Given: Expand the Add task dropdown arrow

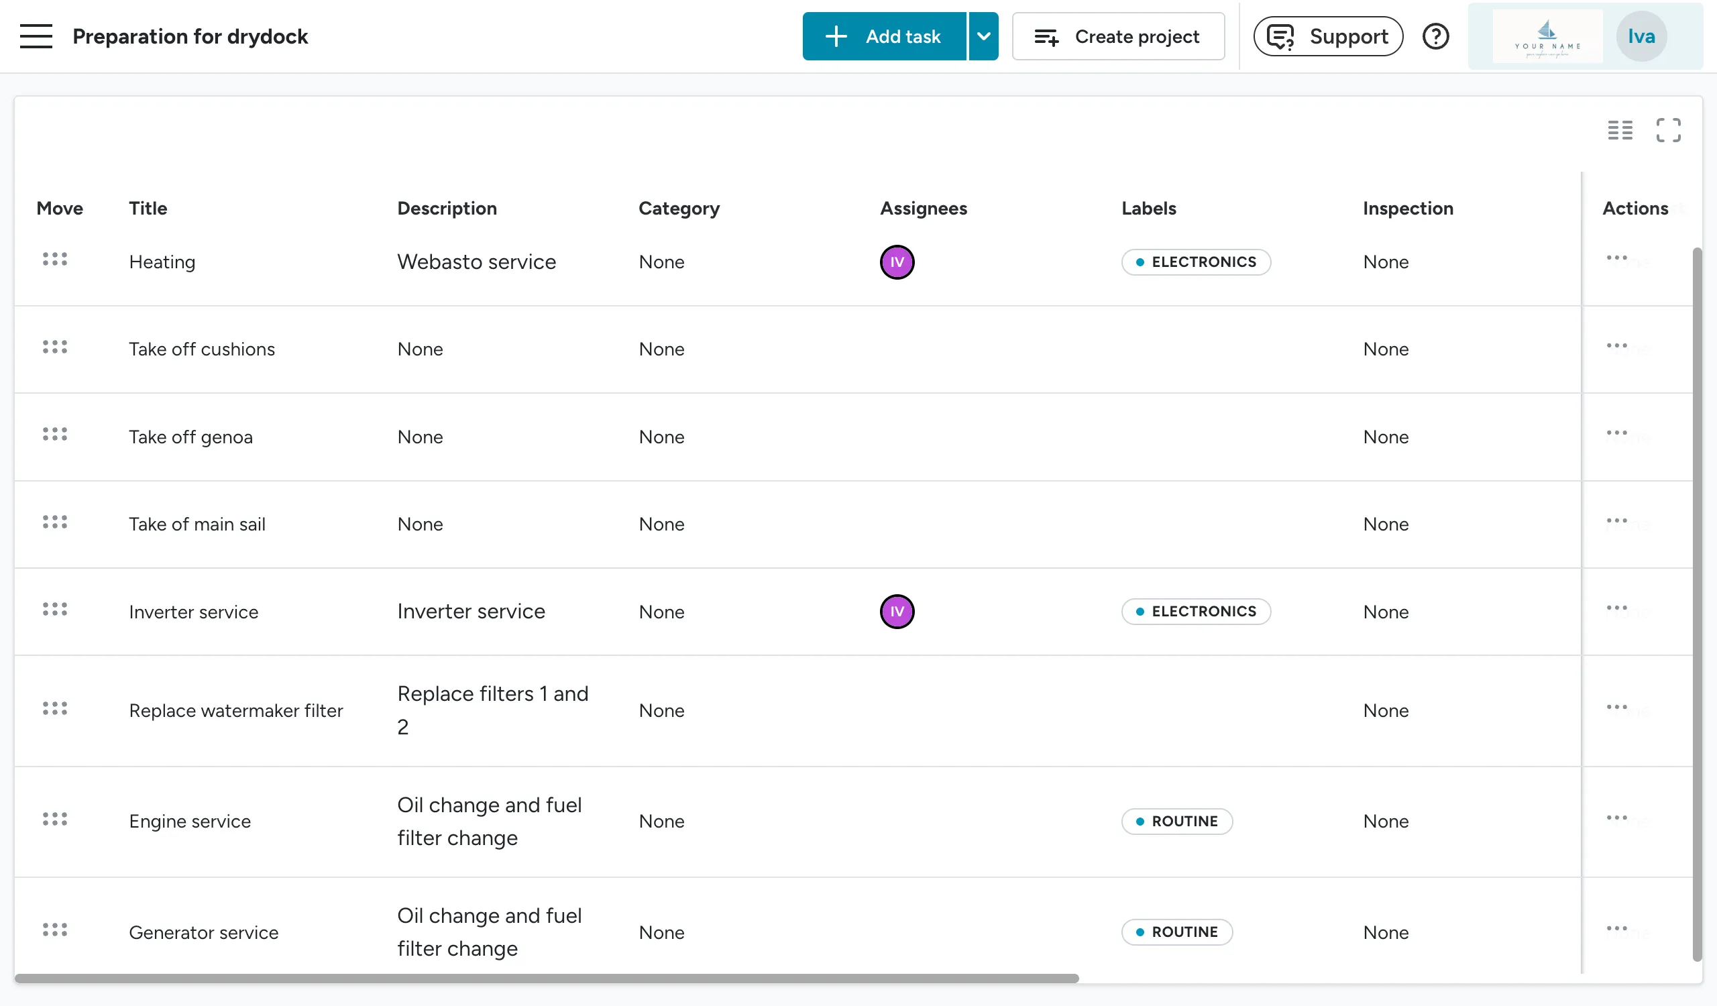Looking at the screenshot, I should [x=983, y=36].
